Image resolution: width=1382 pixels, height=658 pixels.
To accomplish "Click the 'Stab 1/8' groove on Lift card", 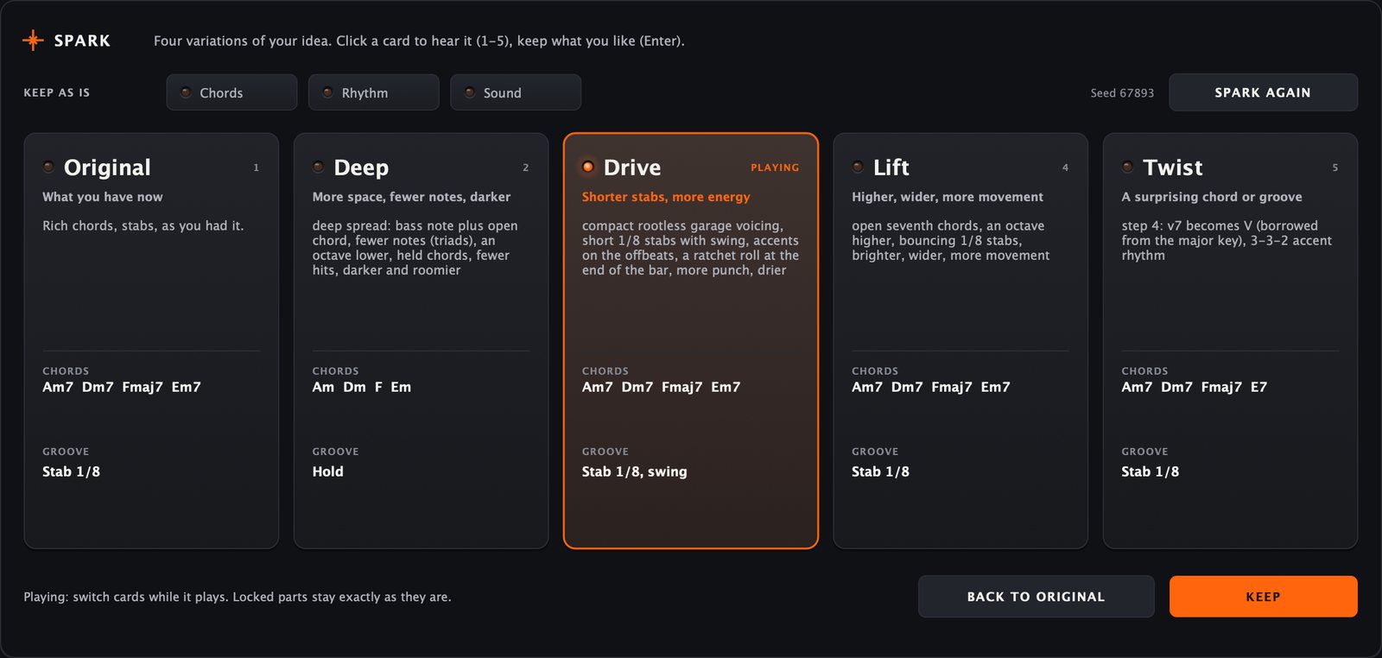I will pyautogui.click(x=880, y=471).
